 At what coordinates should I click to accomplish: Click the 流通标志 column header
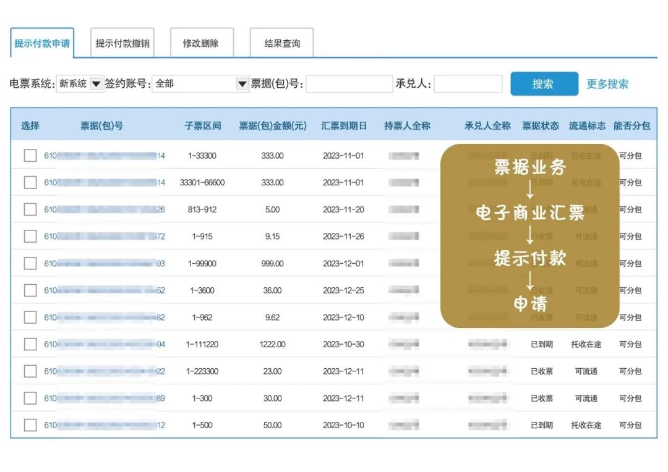[587, 125]
